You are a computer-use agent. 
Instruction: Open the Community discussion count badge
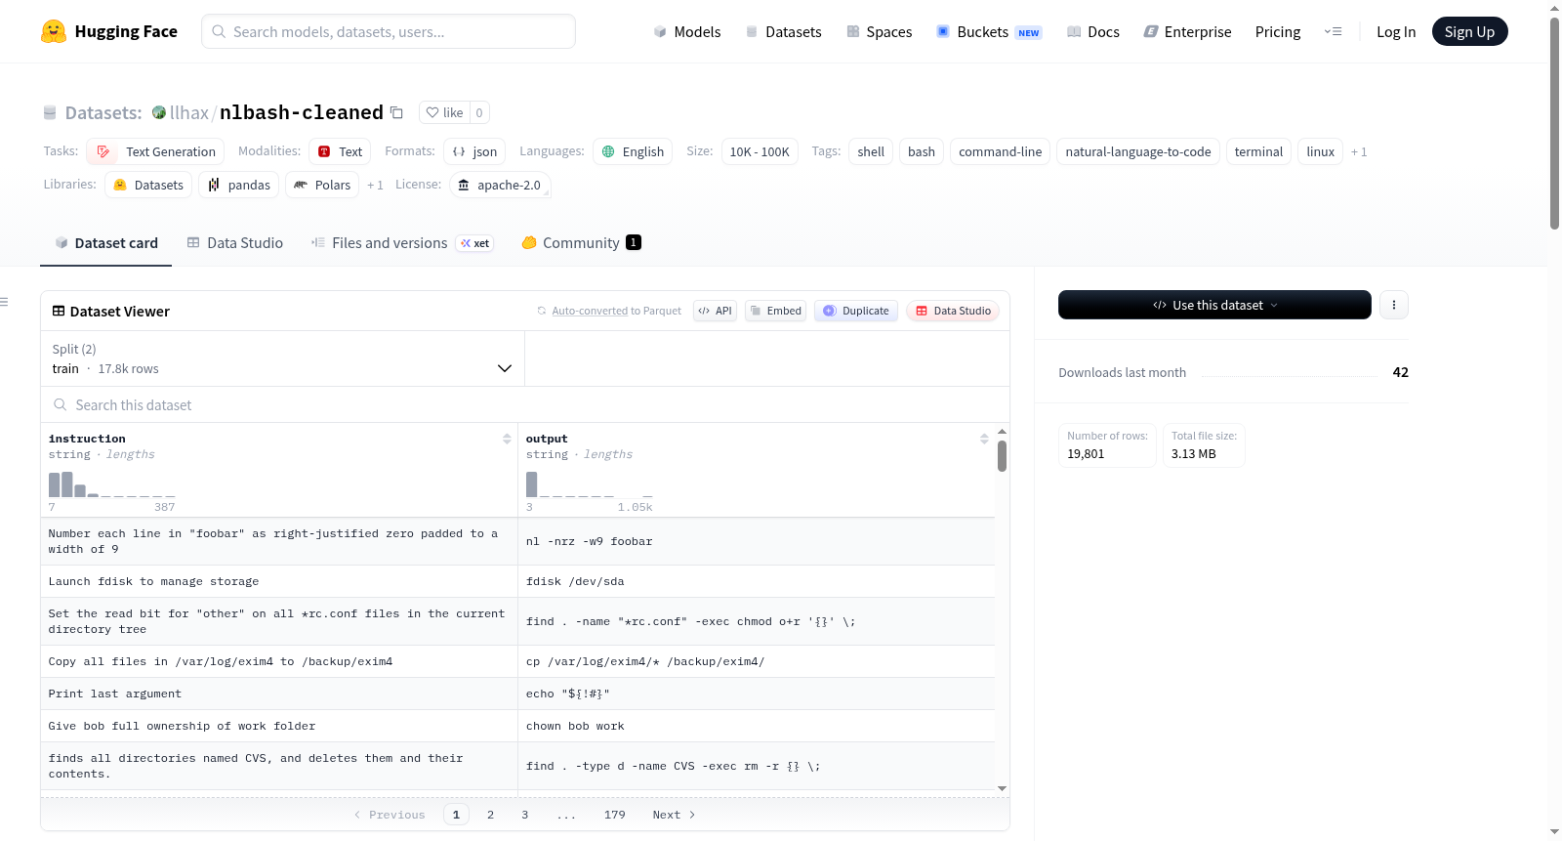point(634,242)
